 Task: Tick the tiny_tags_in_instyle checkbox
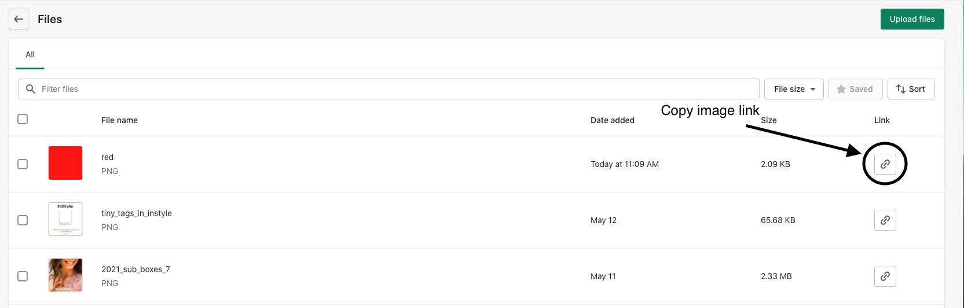coord(23,220)
